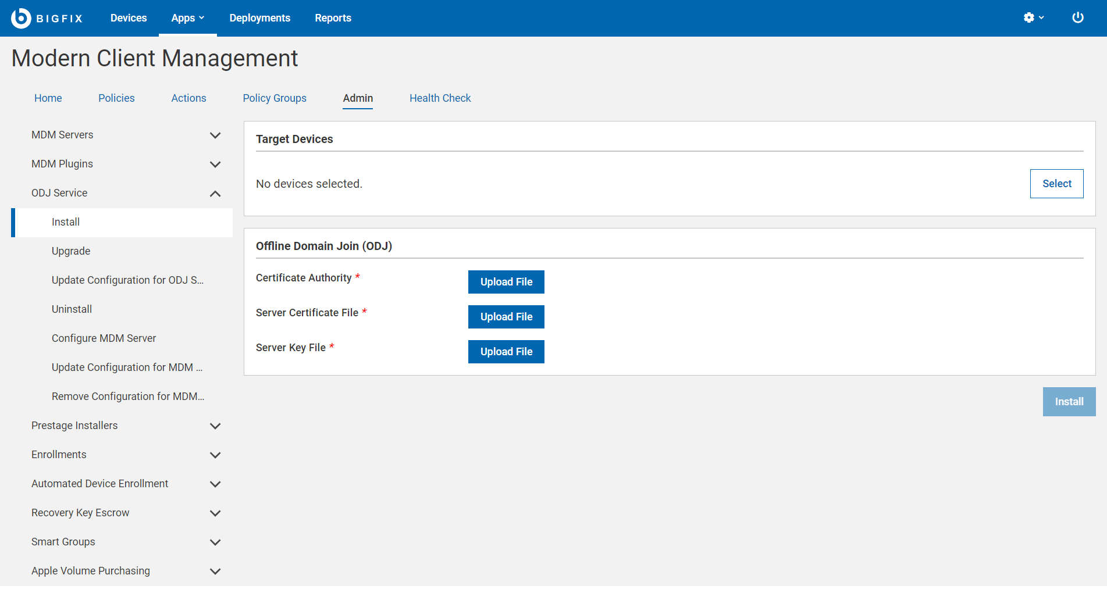Open the settings gear menu
1107x600 pixels.
(x=1033, y=18)
